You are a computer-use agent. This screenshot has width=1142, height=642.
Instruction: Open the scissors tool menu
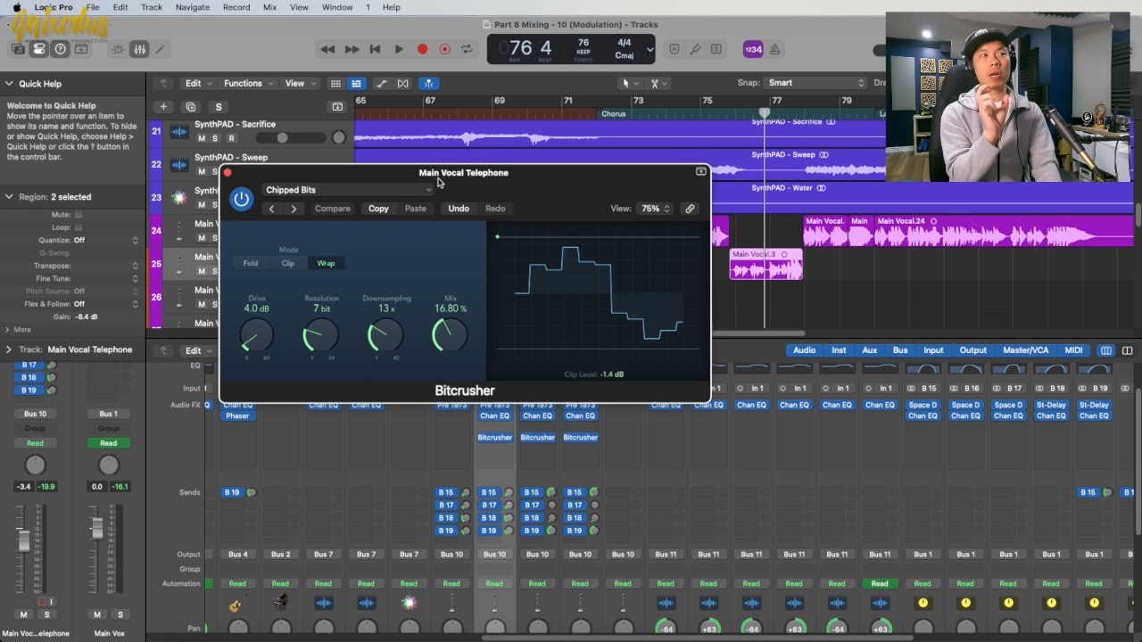[658, 83]
